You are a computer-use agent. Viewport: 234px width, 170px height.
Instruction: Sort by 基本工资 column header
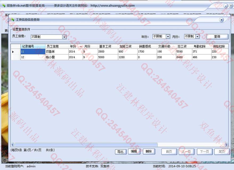(108, 46)
